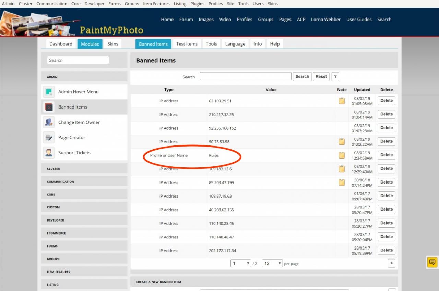Open the Video navigation link

point(225,20)
